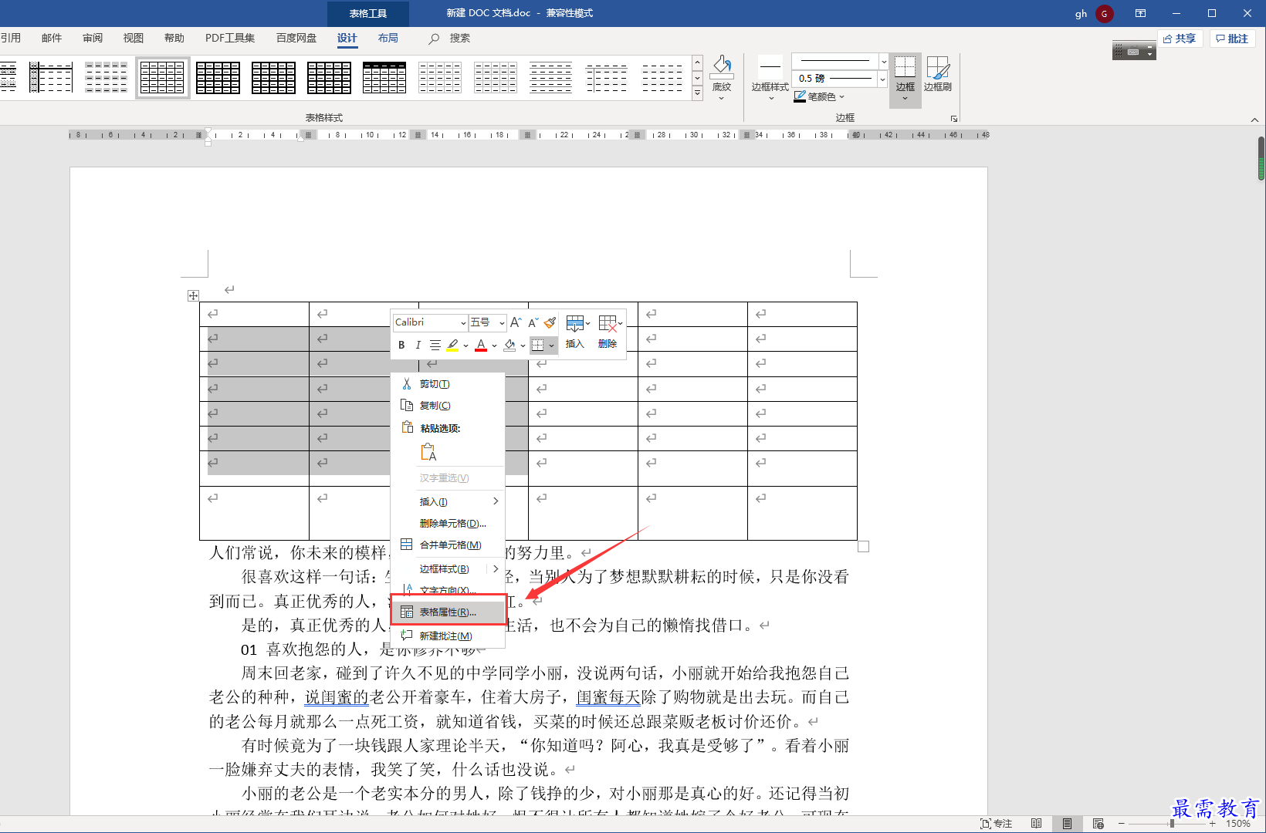Open the PDF工具集 ribbon tab
Viewport: 1266px width, 833px height.
click(230, 39)
